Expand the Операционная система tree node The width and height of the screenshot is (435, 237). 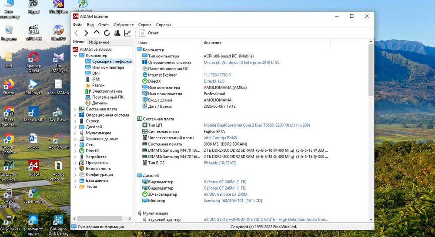coord(75,115)
